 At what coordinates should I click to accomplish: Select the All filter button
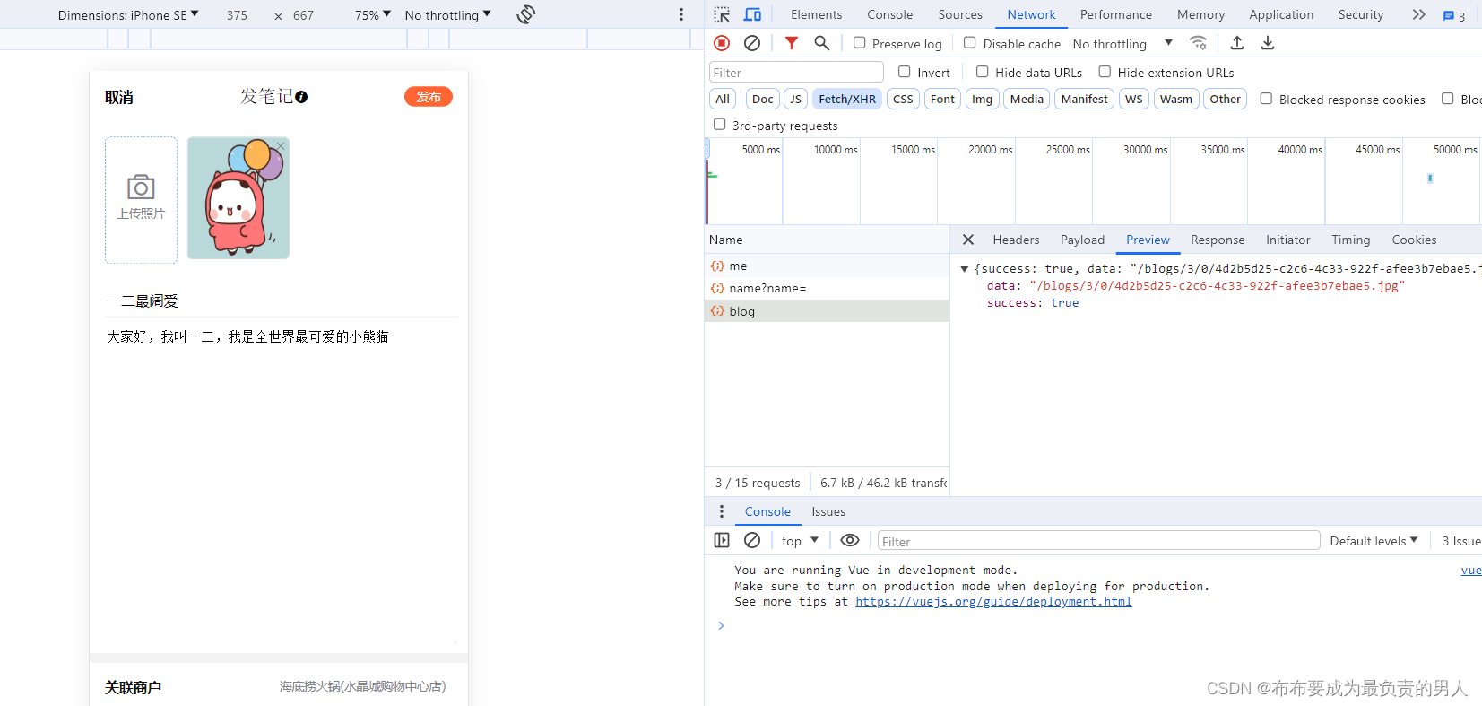pyautogui.click(x=723, y=99)
